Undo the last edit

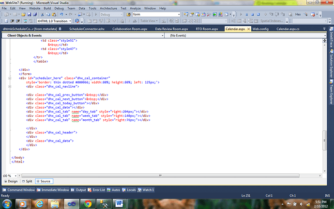pos(61,15)
